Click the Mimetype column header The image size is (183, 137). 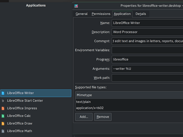click(129, 95)
